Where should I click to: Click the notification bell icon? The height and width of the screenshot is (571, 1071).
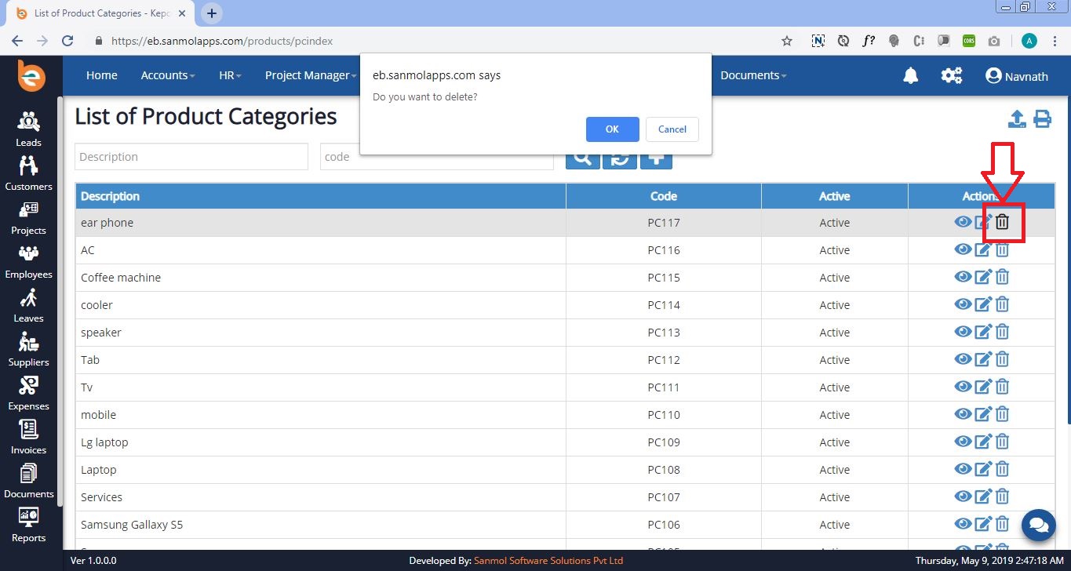(x=911, y=75)
